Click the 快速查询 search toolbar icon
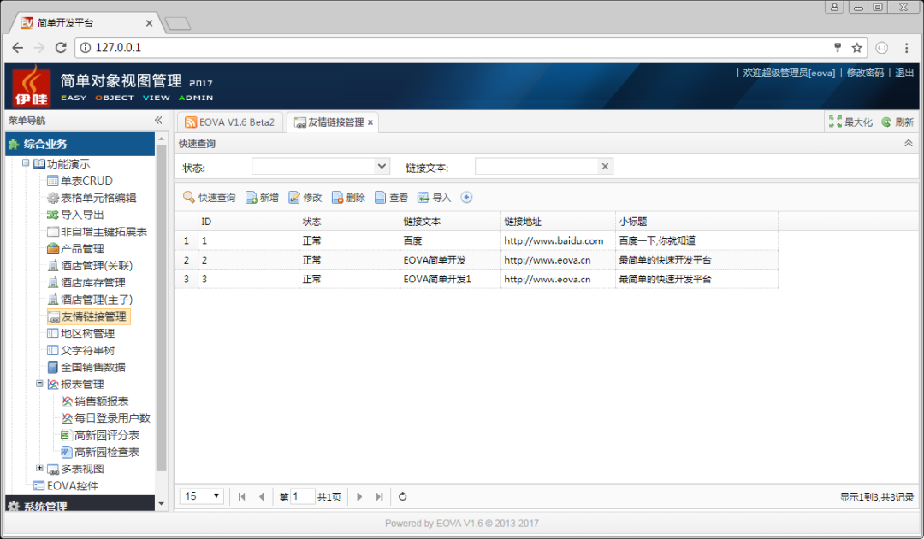Image resolution: width=924 pixels, height=539 pixels. [189, 198]
